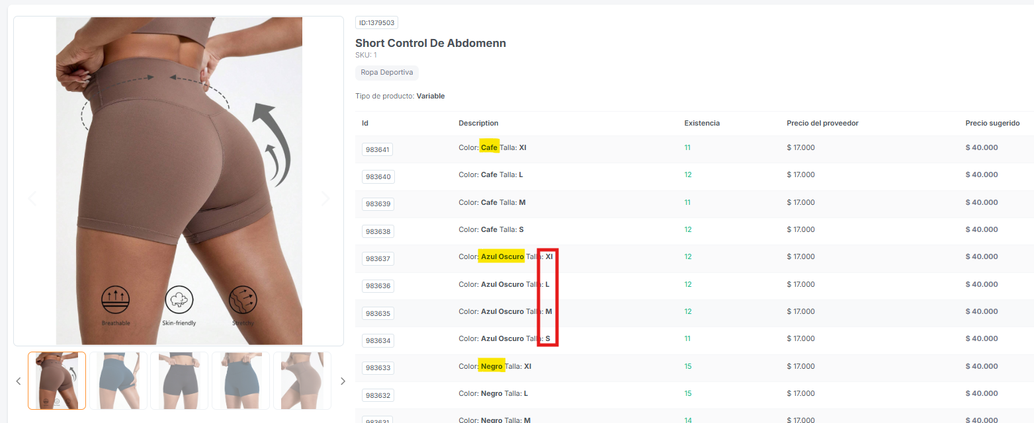1034x423 pixels.
Task: Click the product title Short Control De Abdomenn
Action: (x=431, y=43)
